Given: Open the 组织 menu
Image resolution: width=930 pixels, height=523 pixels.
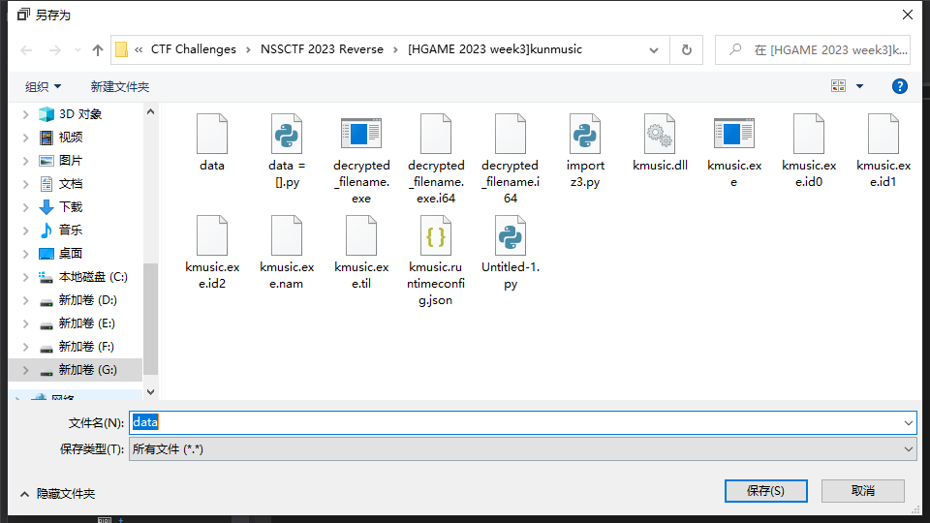Looking at the screenshot, I should pos(44,87).
